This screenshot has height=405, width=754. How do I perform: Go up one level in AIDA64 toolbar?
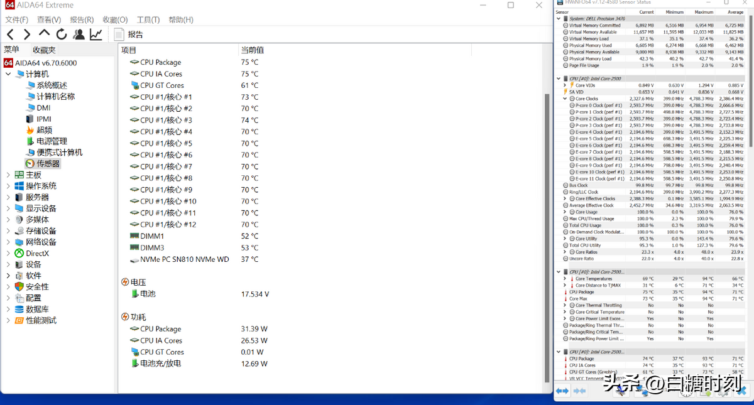(x=44, y=33)
